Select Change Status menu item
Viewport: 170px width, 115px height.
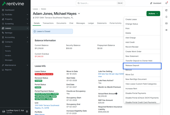click(142, 24)
